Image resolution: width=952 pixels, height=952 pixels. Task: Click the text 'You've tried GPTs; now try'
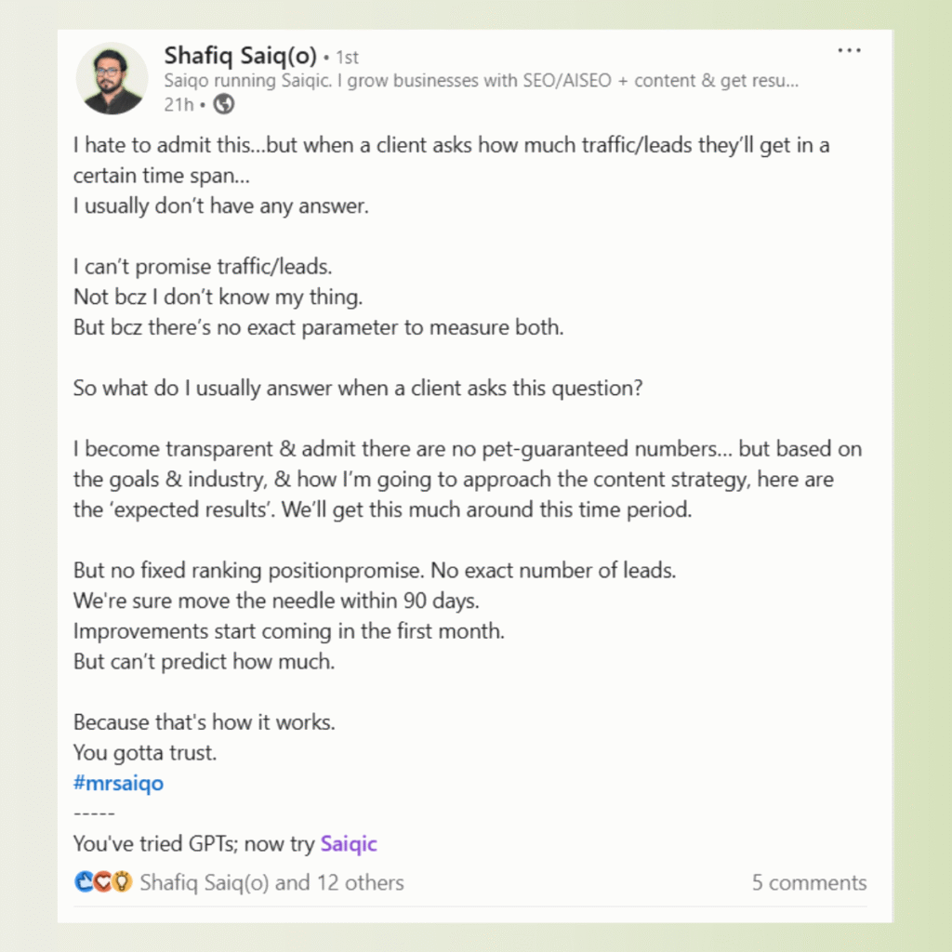[193, 844]
